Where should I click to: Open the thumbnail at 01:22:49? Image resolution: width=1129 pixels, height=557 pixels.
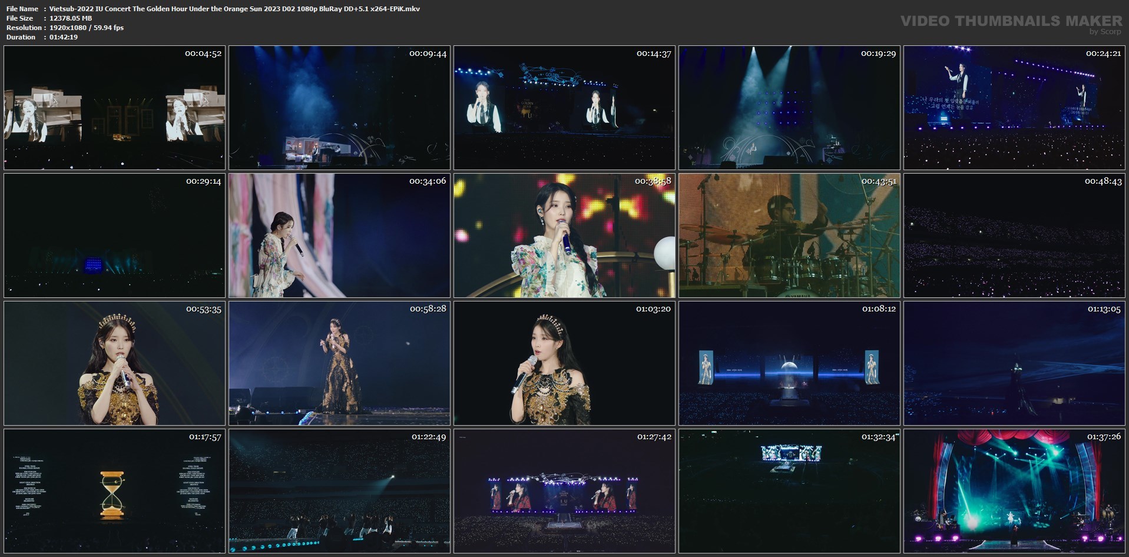(339, 491)
